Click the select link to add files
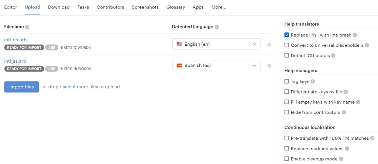Viewport: 378px width, 164px height. pos(69,87)
